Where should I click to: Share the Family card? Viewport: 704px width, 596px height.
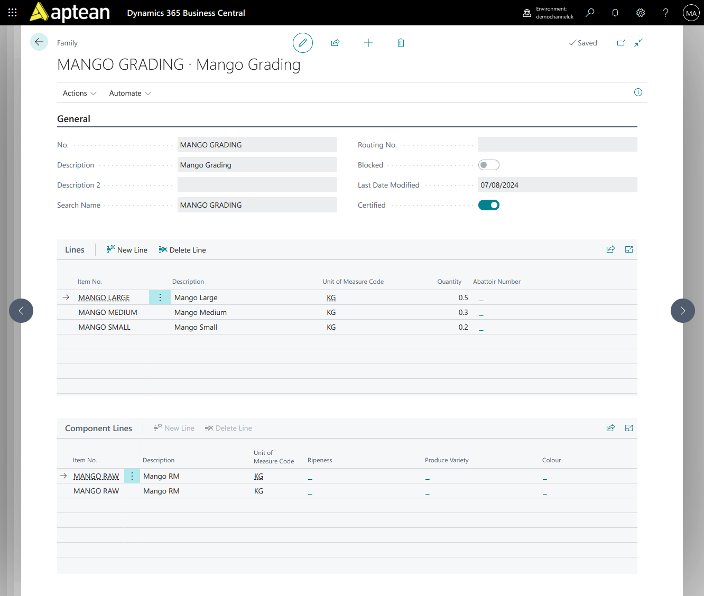tap(335, 43)
